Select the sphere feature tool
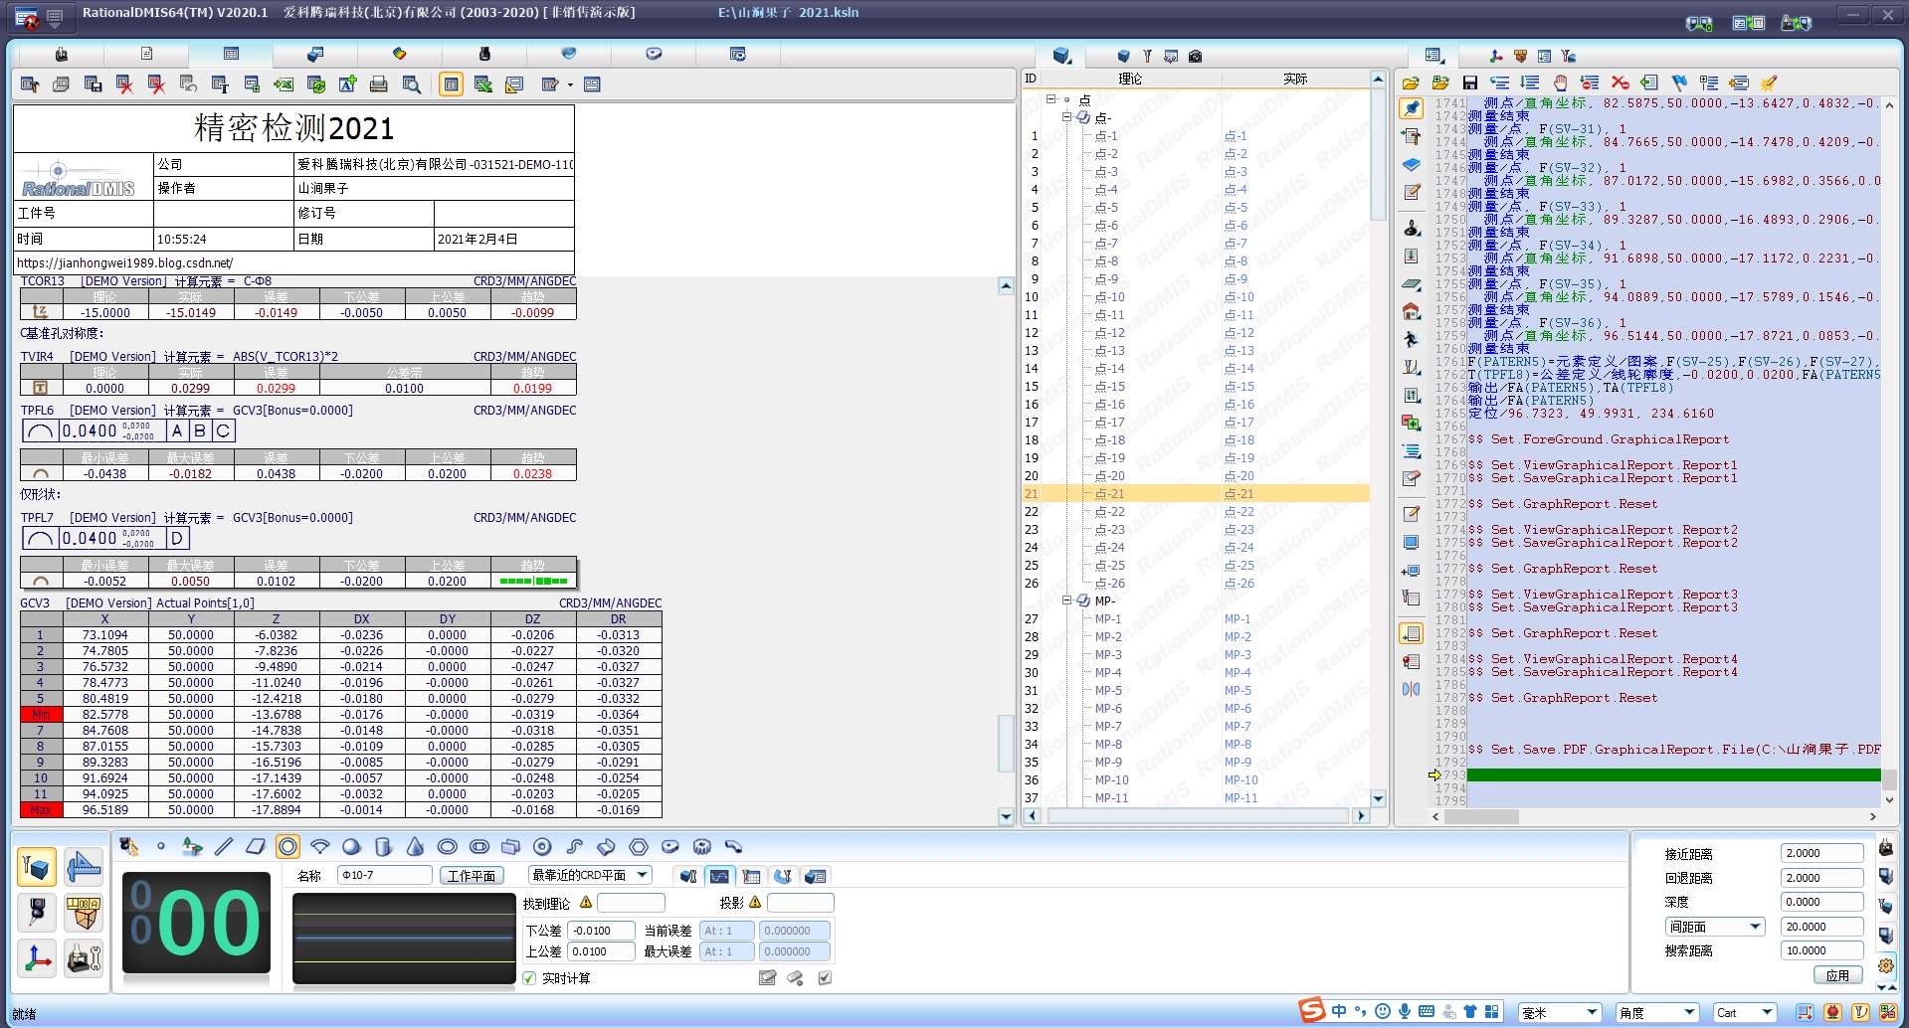The image size is (1909, 1028). pyautogui.click(x=351, y=847)
